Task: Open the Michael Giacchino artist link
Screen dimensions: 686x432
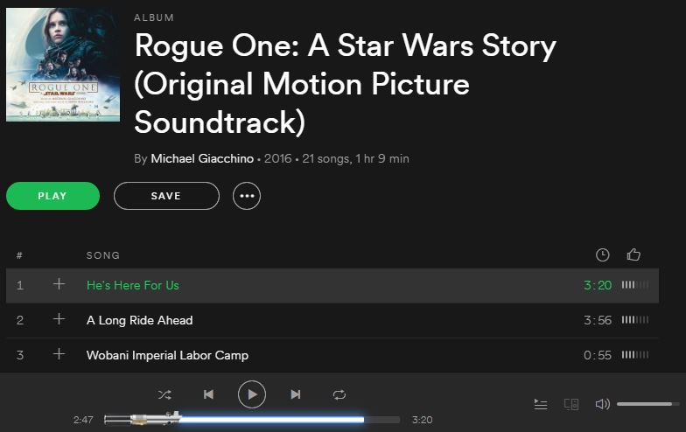Action: (202, 158)
